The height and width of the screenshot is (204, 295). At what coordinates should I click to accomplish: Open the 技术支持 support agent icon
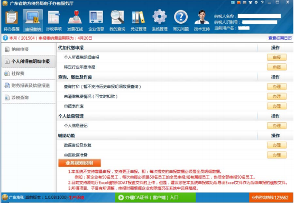click(202, 20)
